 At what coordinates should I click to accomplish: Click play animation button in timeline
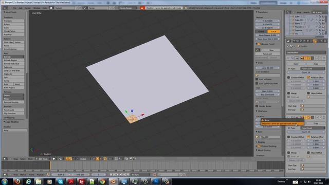[x=121, y=175]
